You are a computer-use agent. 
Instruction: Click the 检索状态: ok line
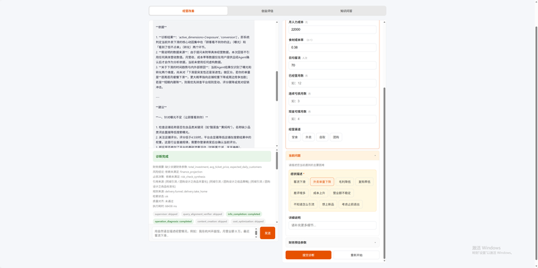[161, 196]
